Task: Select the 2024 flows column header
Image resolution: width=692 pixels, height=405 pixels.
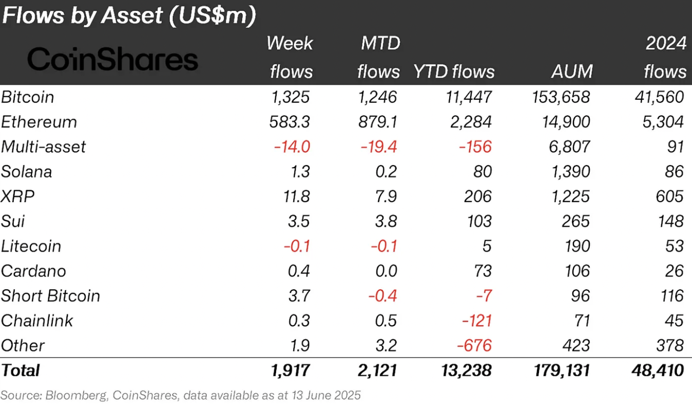Action: (x=665, y=57)
